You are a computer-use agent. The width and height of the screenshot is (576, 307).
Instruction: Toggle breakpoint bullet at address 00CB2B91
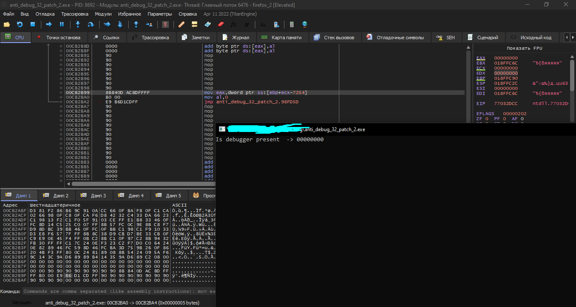click(61, 55)
